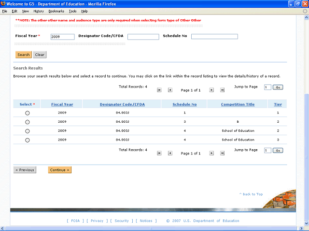Go to previous page in lower pager
Viewport: 309px width, 231px height.
tap(170, 153)
